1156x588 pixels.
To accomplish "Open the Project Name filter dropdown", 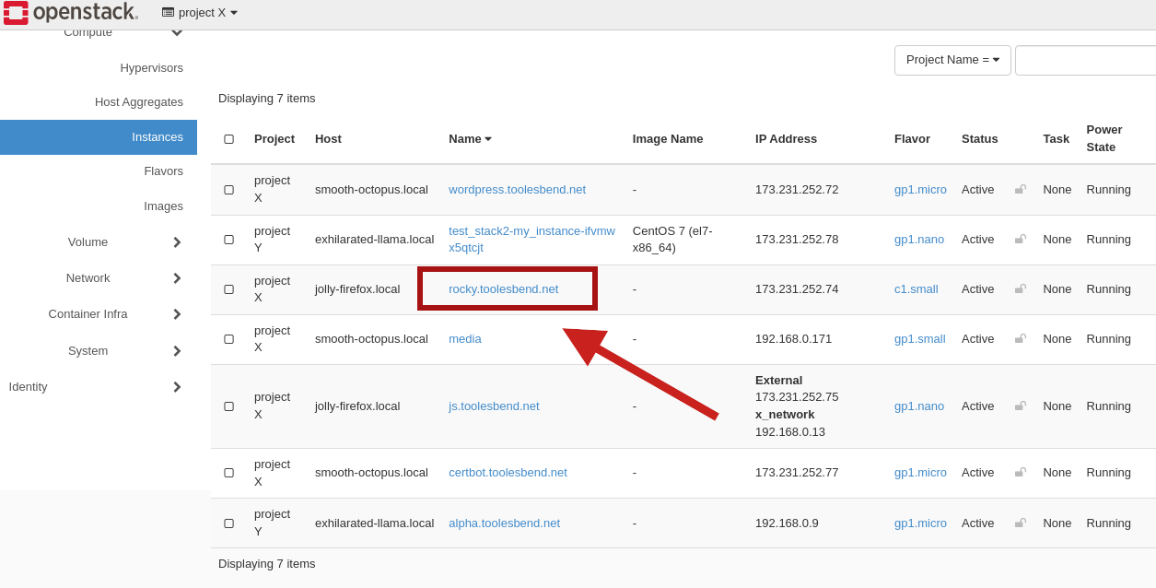I will (952, 60).
